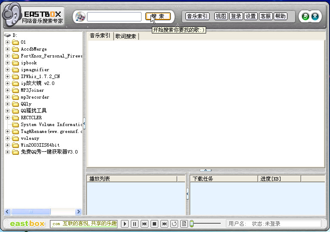
Task: Select the System Volume Information folder
Action: click(x=47, y=125)
